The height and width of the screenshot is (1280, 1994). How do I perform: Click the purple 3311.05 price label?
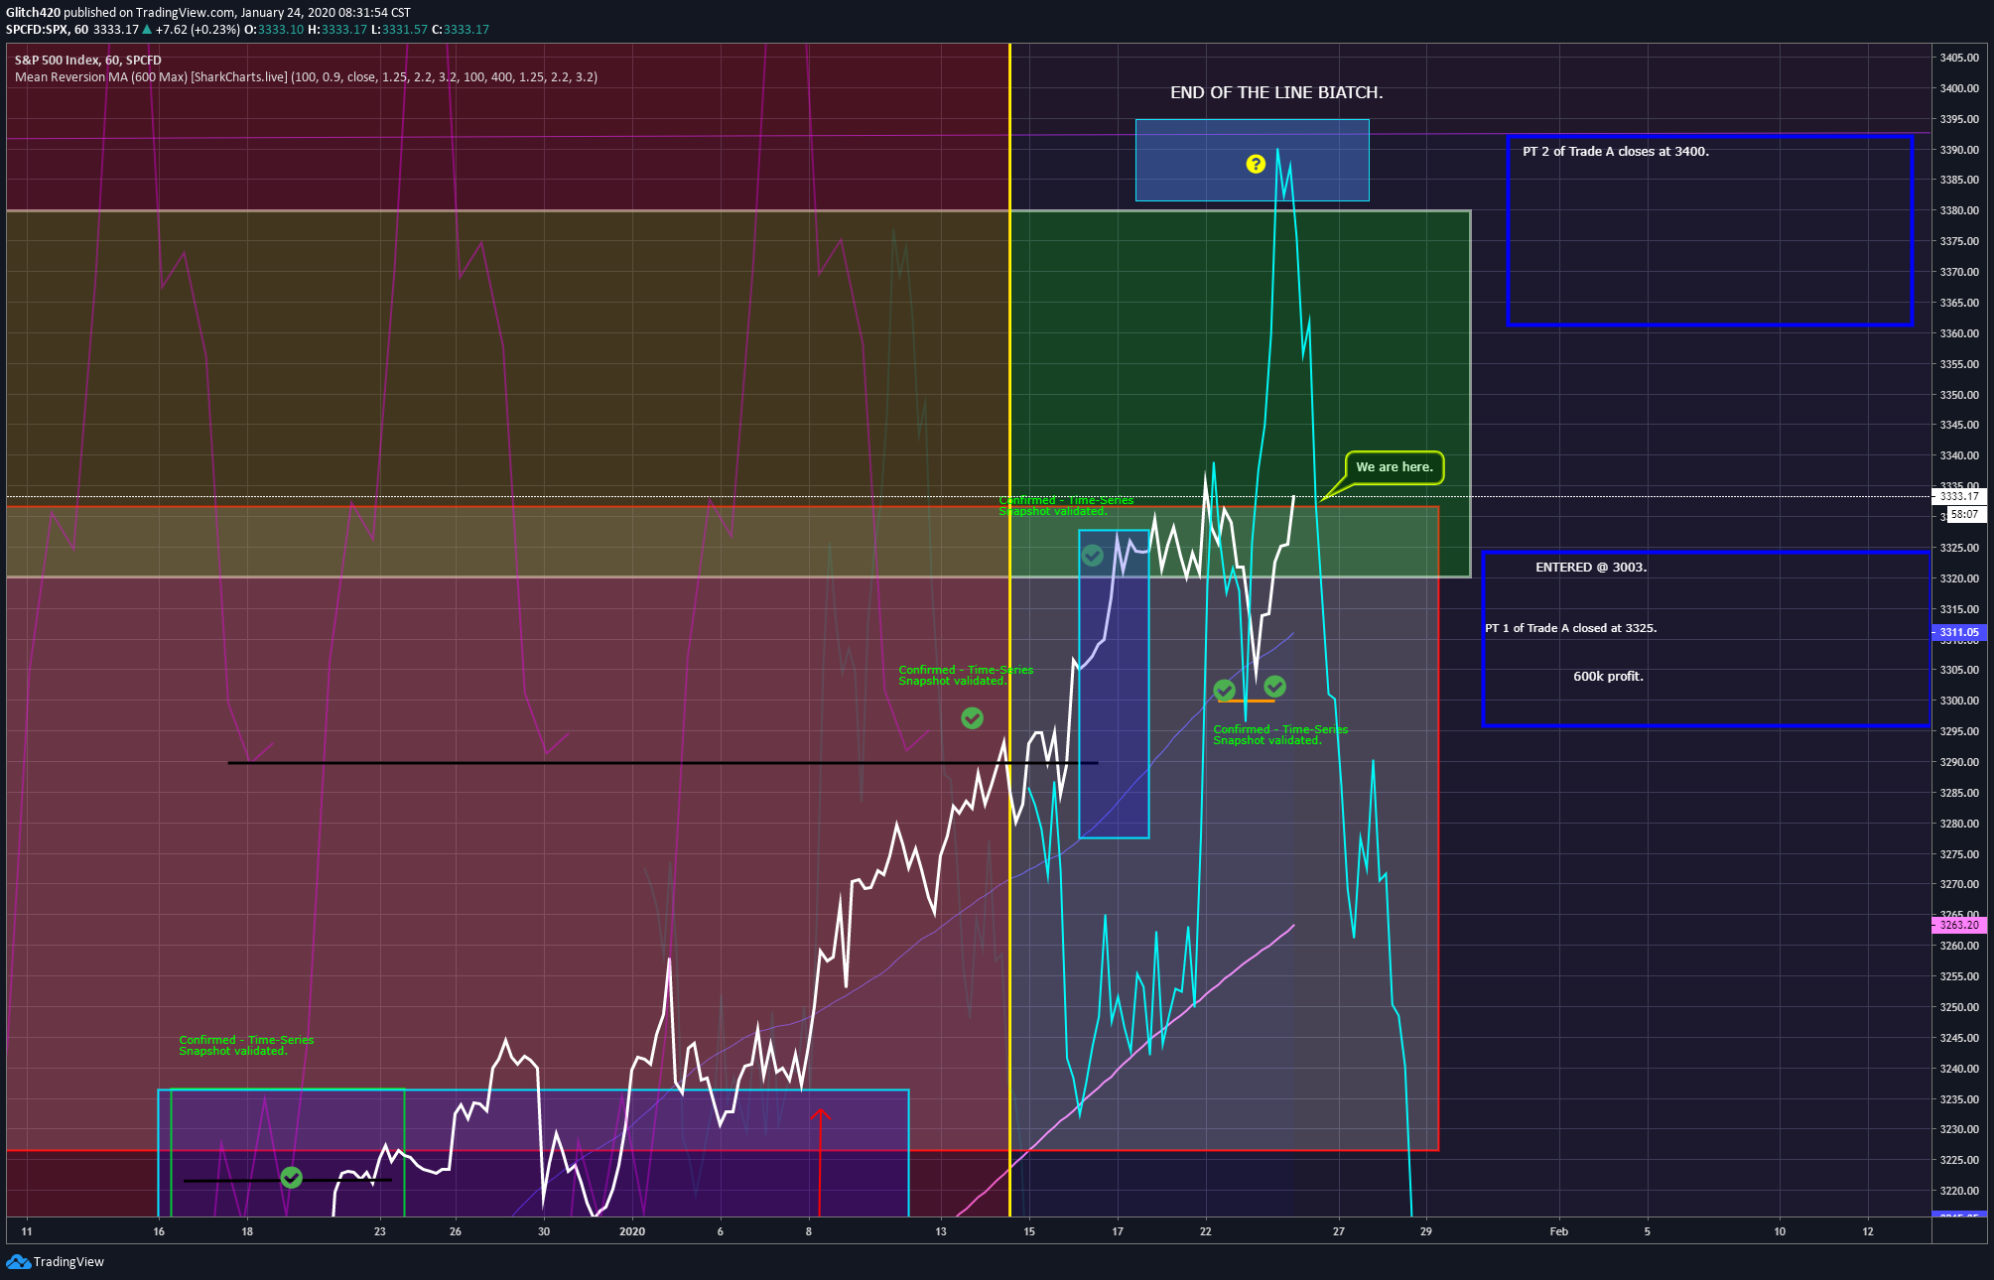(x=1959, y=632)
